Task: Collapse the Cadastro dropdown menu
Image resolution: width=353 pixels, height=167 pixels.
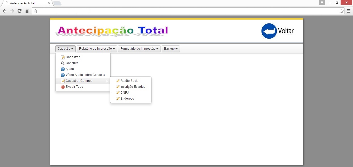Action: point(65,49)
